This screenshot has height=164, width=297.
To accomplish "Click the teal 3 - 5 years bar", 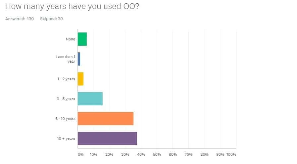I will [x=90, y=99].
